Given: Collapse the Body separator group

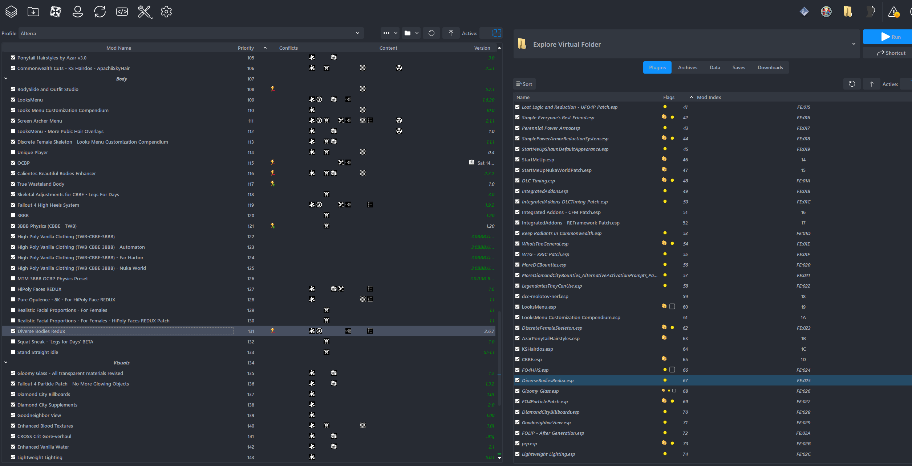Looking at the screenshot, I should (x=6, y=79).
